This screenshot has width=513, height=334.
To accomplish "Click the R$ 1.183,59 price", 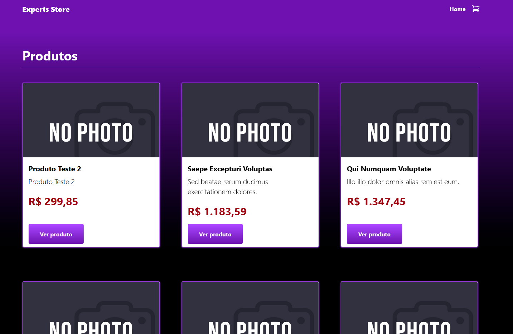I will coord(217,212).
